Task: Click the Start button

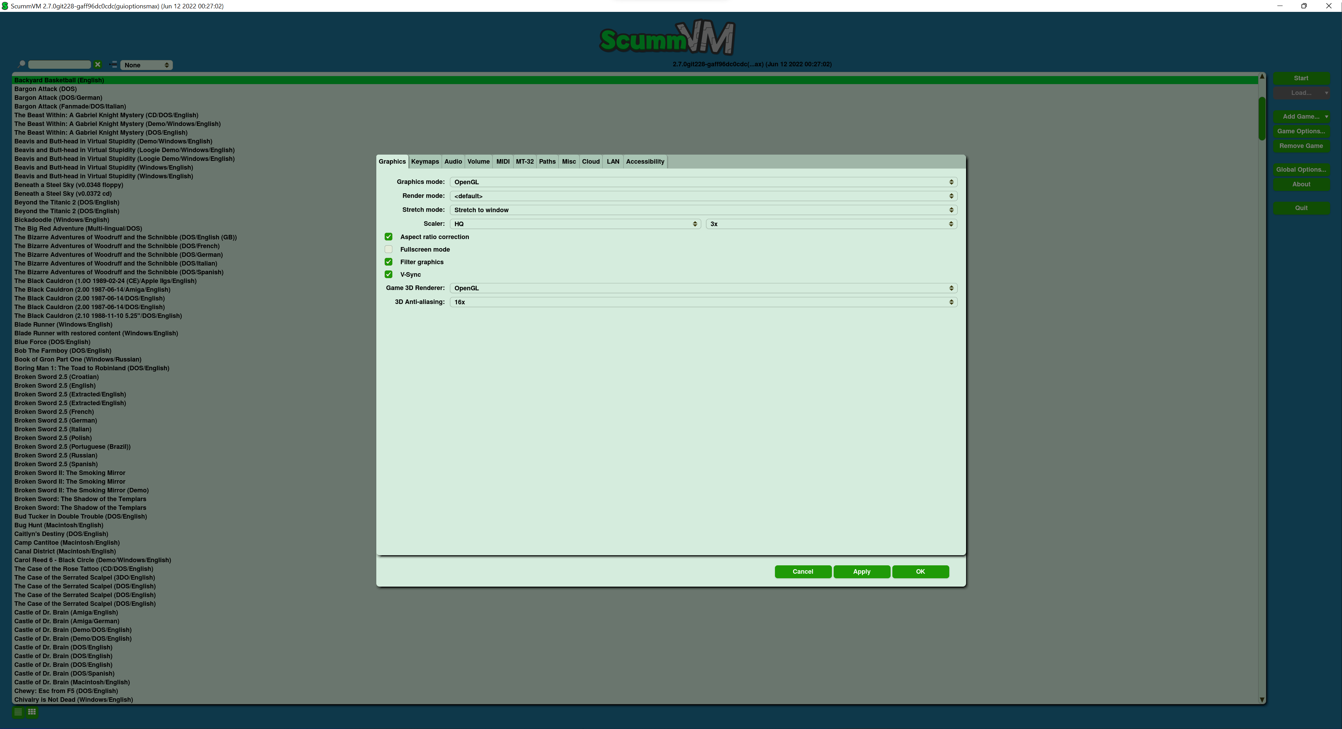Action: (1301, 78)
